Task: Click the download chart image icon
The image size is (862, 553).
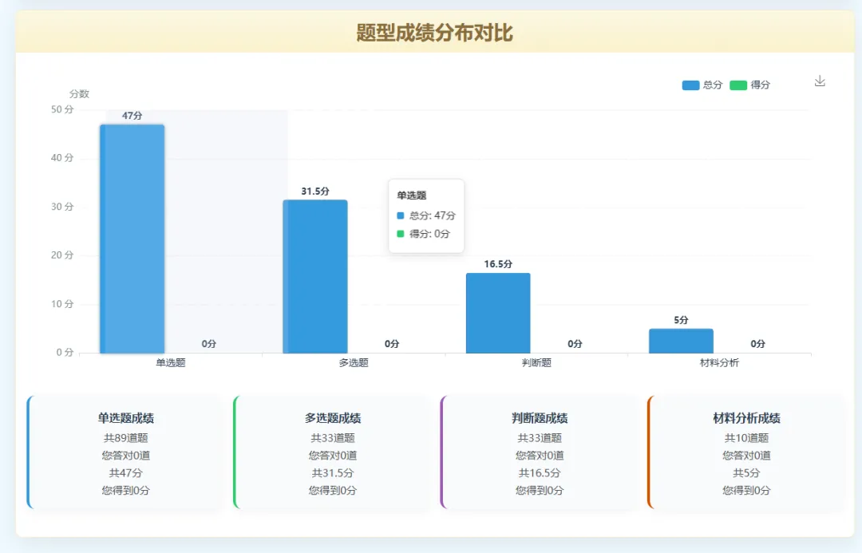Action: (x=820, y=81)
